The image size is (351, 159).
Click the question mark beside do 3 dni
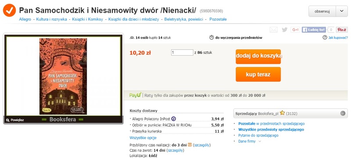pyautogui.click(x=190, y=145)
